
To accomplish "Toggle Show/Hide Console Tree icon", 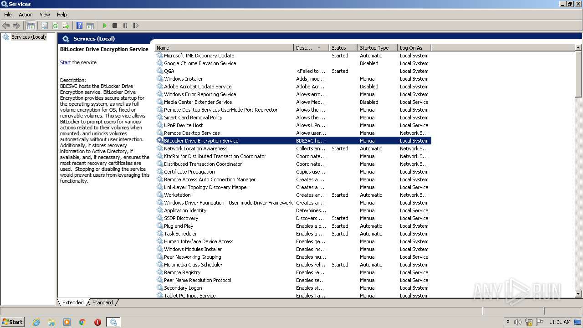I will (31, 26).
